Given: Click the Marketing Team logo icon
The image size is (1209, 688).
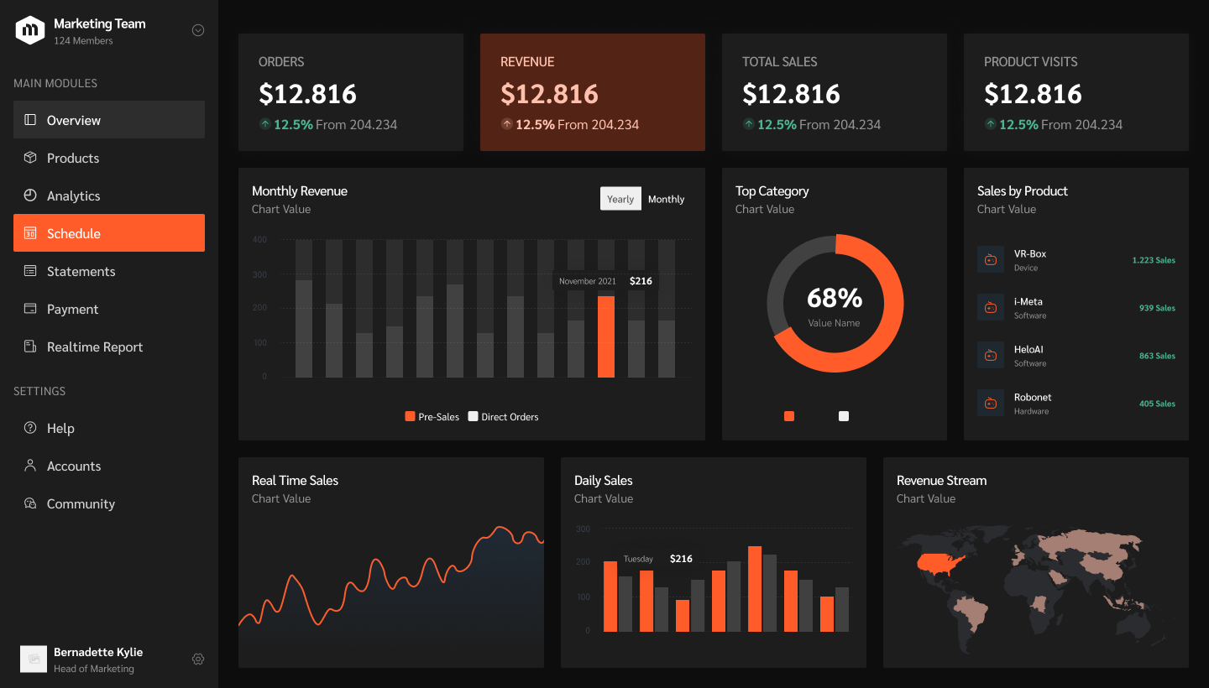Looking at the screenshot, I should pyautogui.click(x=30, y=30).
